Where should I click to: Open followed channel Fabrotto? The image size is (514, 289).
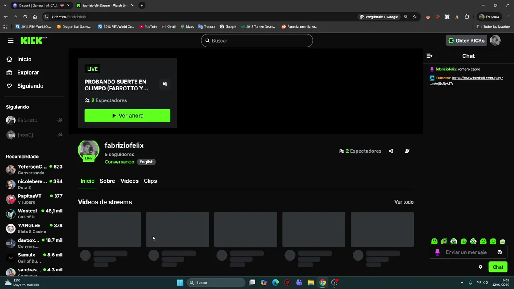(34, 120)
